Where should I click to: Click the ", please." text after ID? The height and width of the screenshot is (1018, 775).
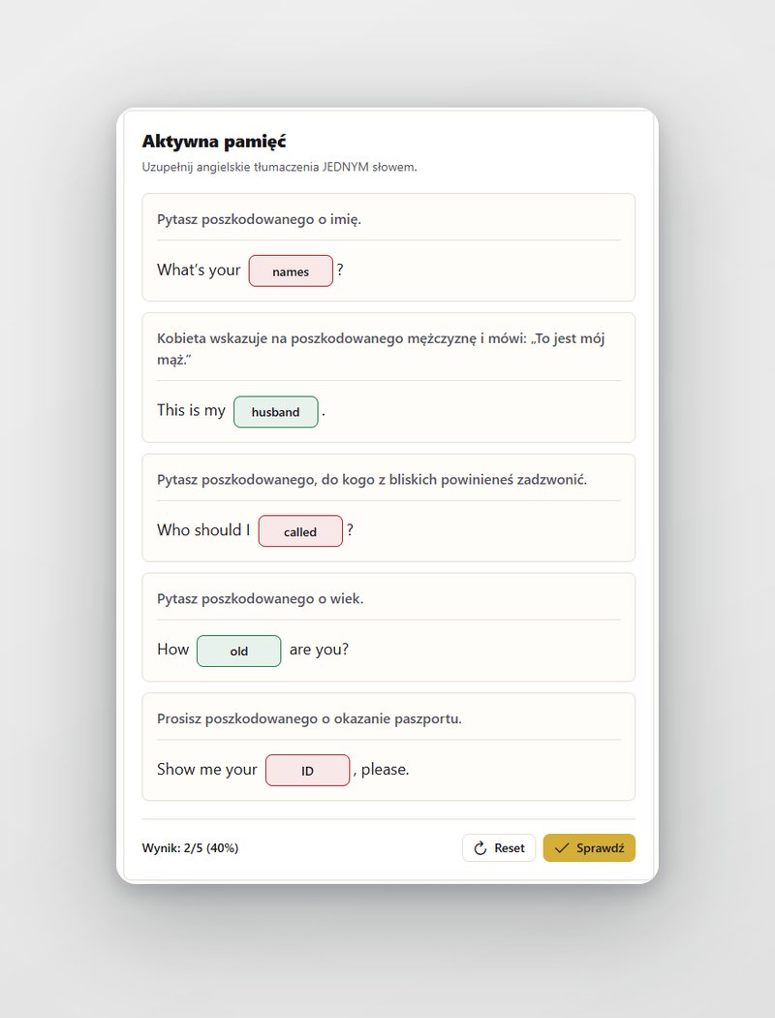point(382,770)
